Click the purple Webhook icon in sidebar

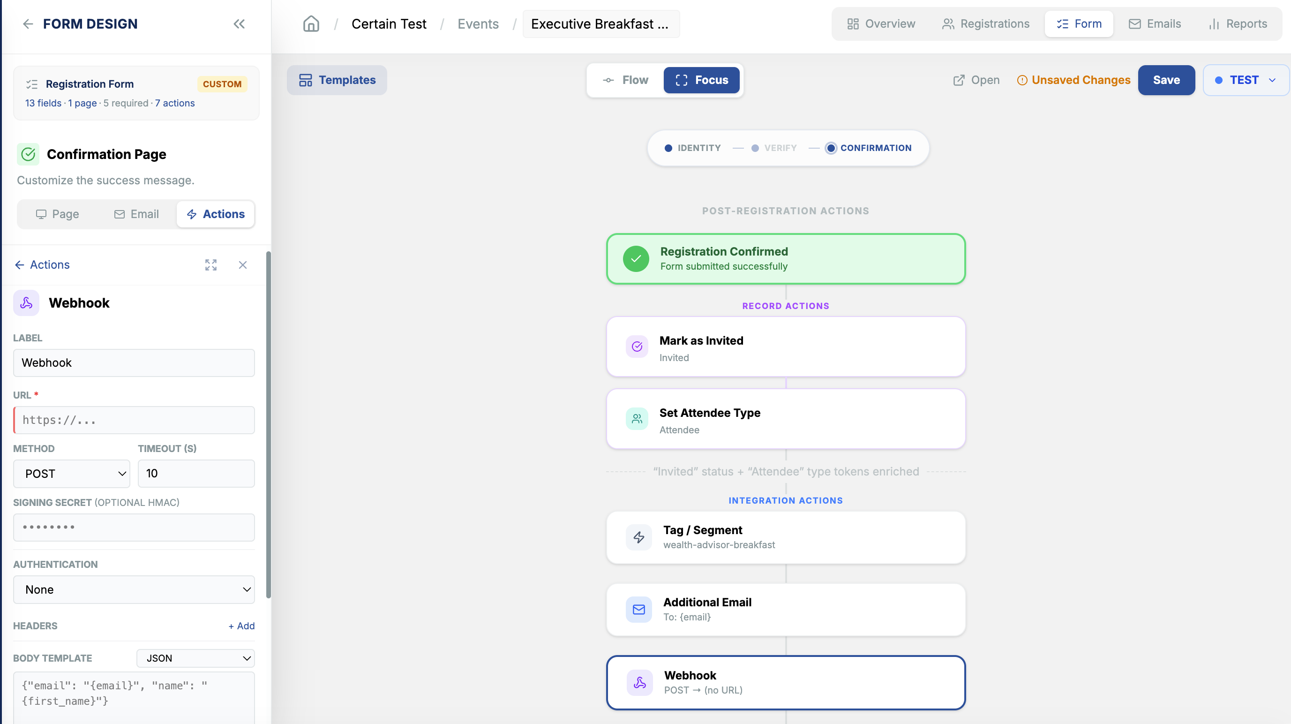(x=26, y=303)
